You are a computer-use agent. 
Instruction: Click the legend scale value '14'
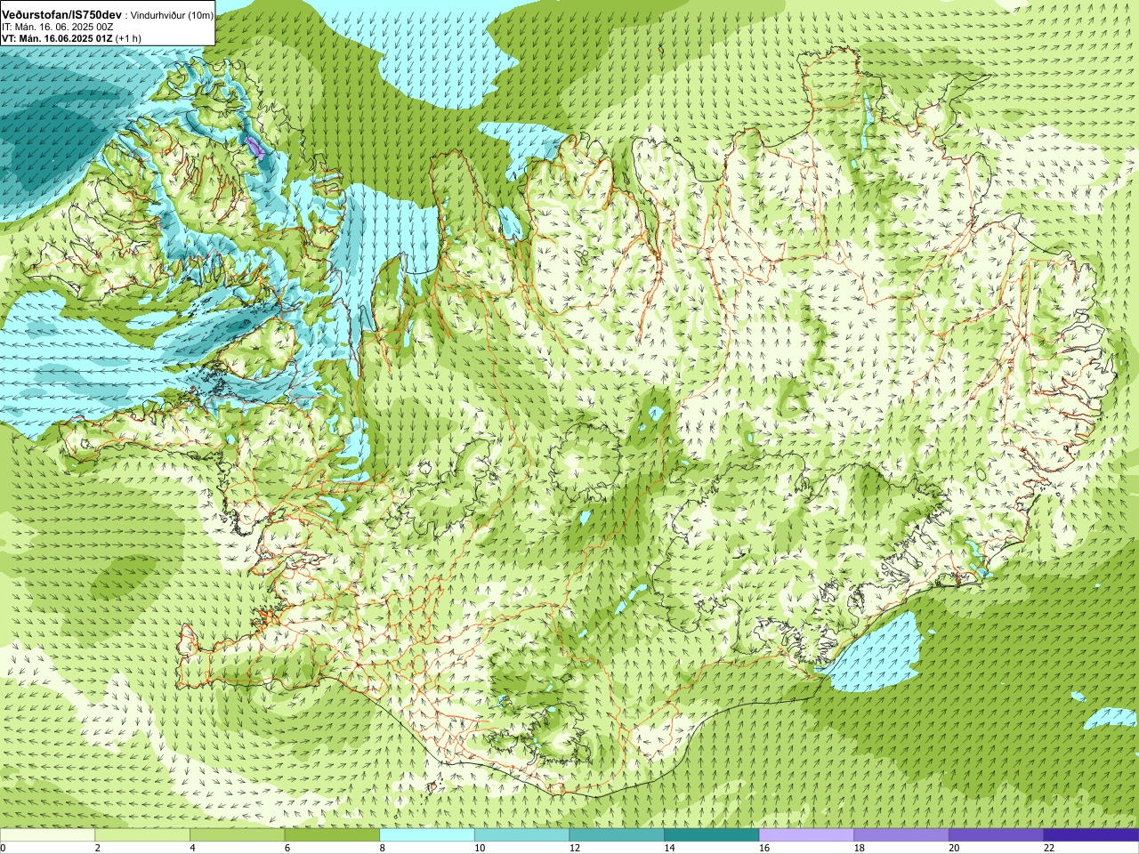click(x=669, y=848)
